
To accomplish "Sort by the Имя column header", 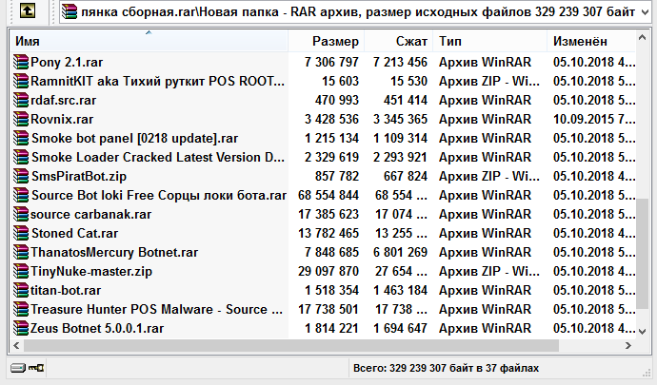I will tap(149, 41).
